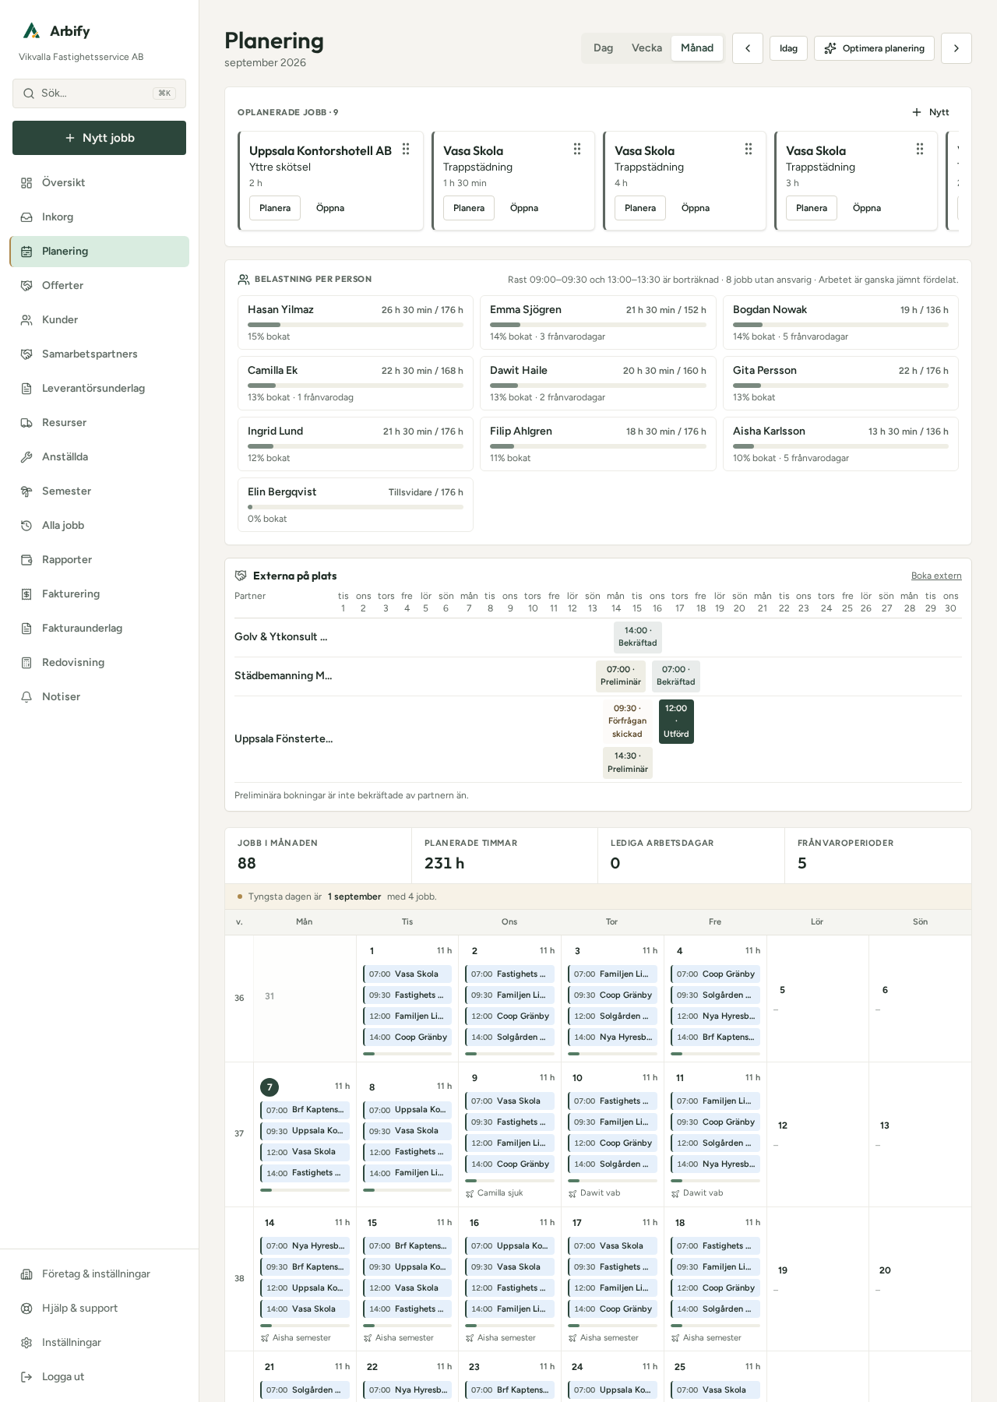Switch to Dag view

click(x=603, y=48)
